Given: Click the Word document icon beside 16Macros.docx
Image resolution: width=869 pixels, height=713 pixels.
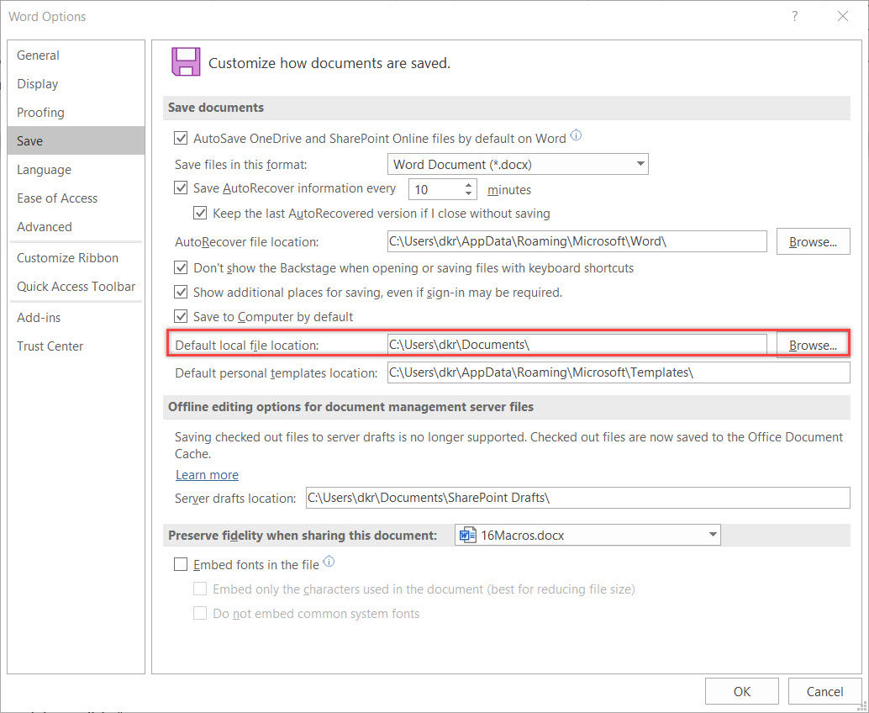Looking at the screenshot, I should 468,535.
